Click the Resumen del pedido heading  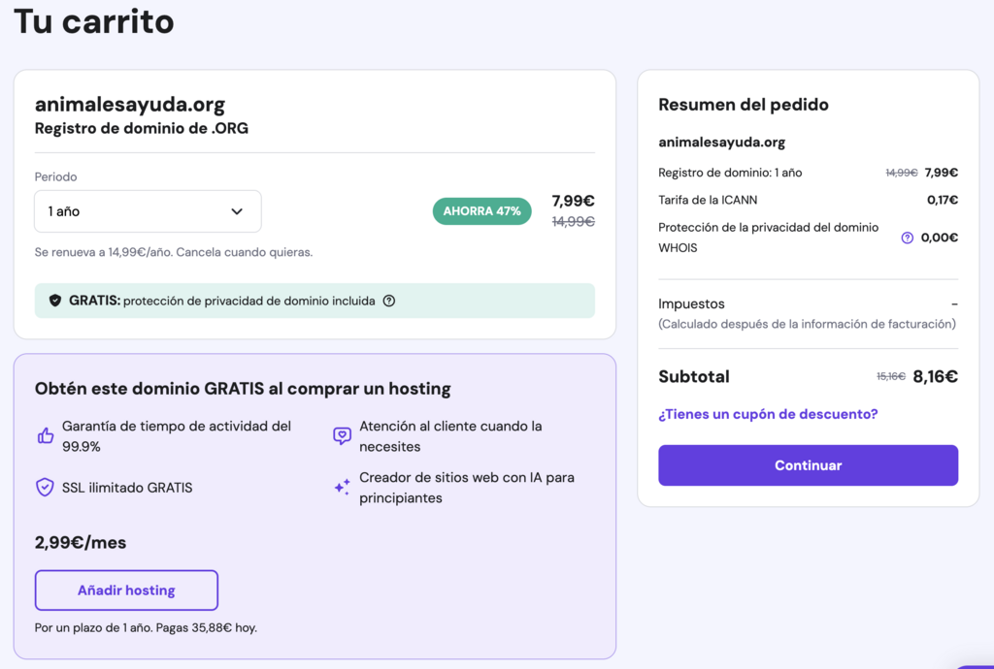tap(744, 105)
